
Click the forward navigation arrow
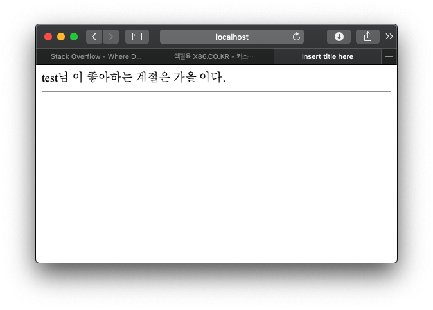[110, 37]
